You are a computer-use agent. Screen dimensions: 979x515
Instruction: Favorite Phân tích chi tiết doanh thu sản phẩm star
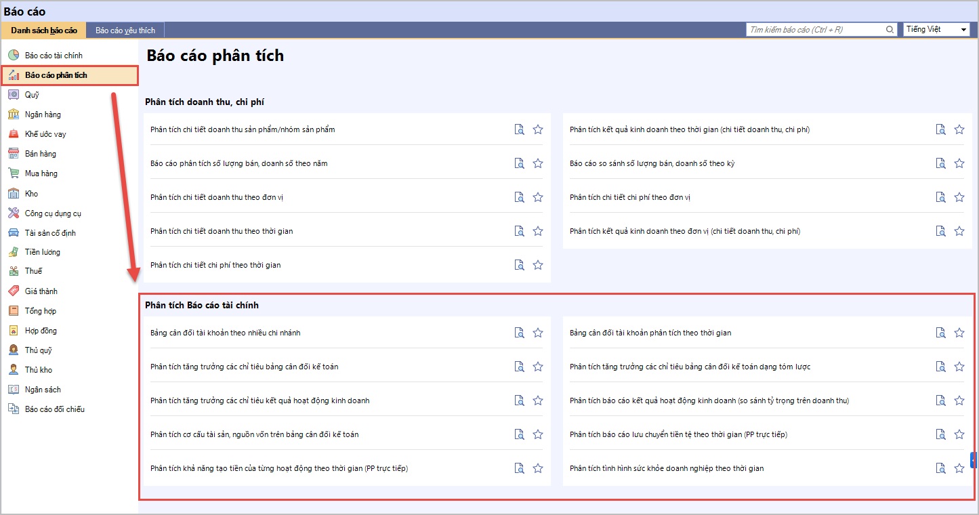point(538,129)
